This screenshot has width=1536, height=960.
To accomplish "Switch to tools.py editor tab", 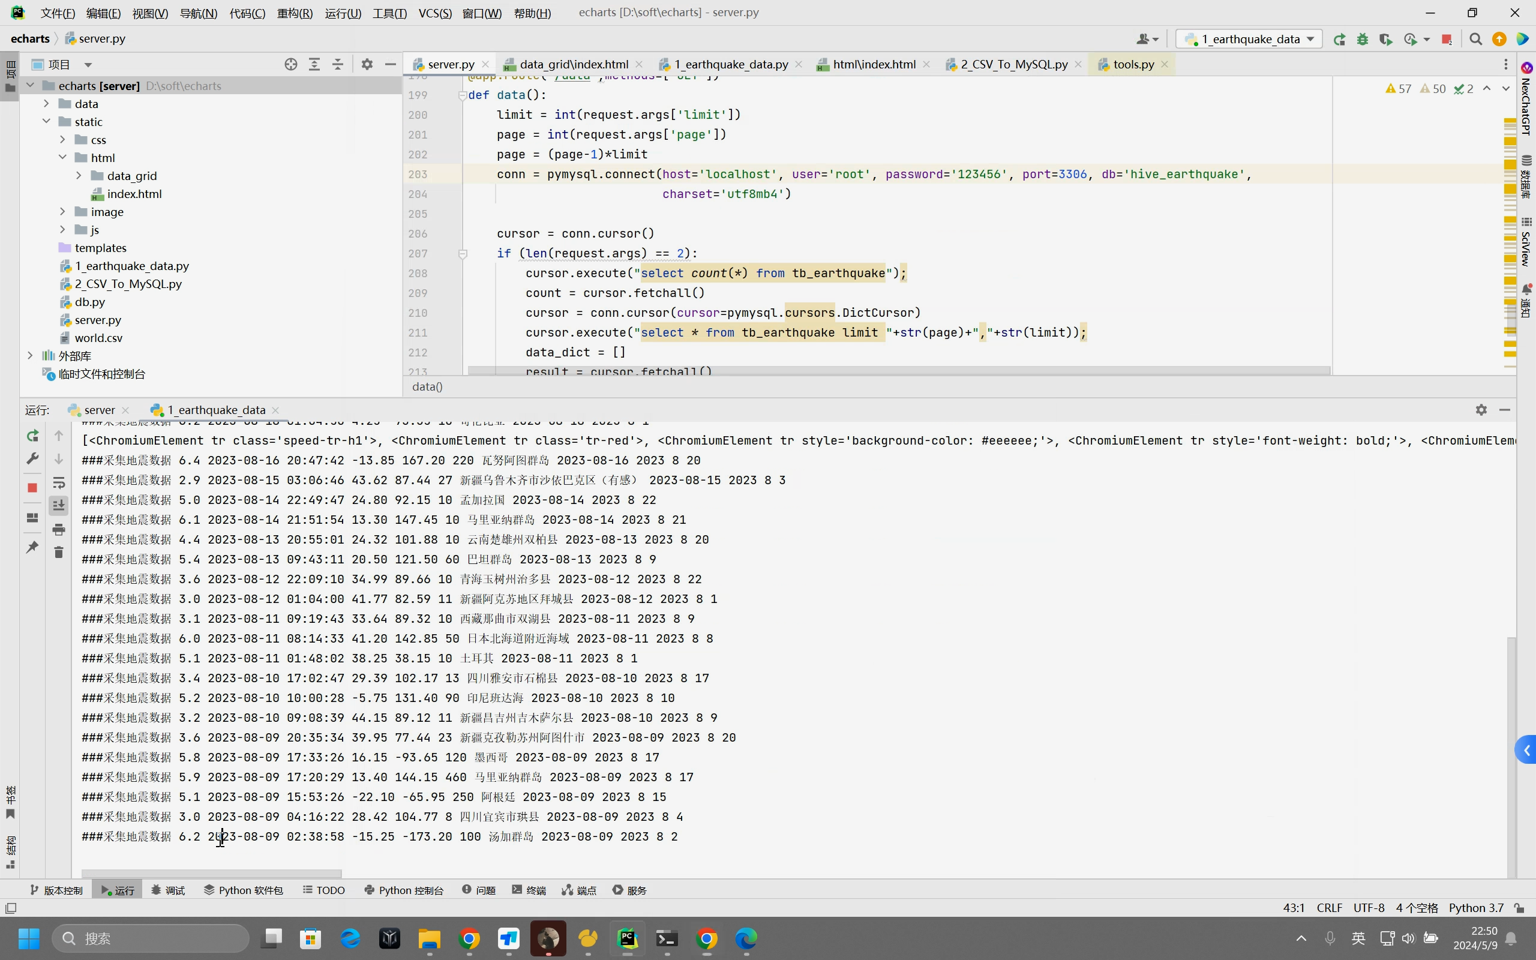I will [x=1133, y=64].
